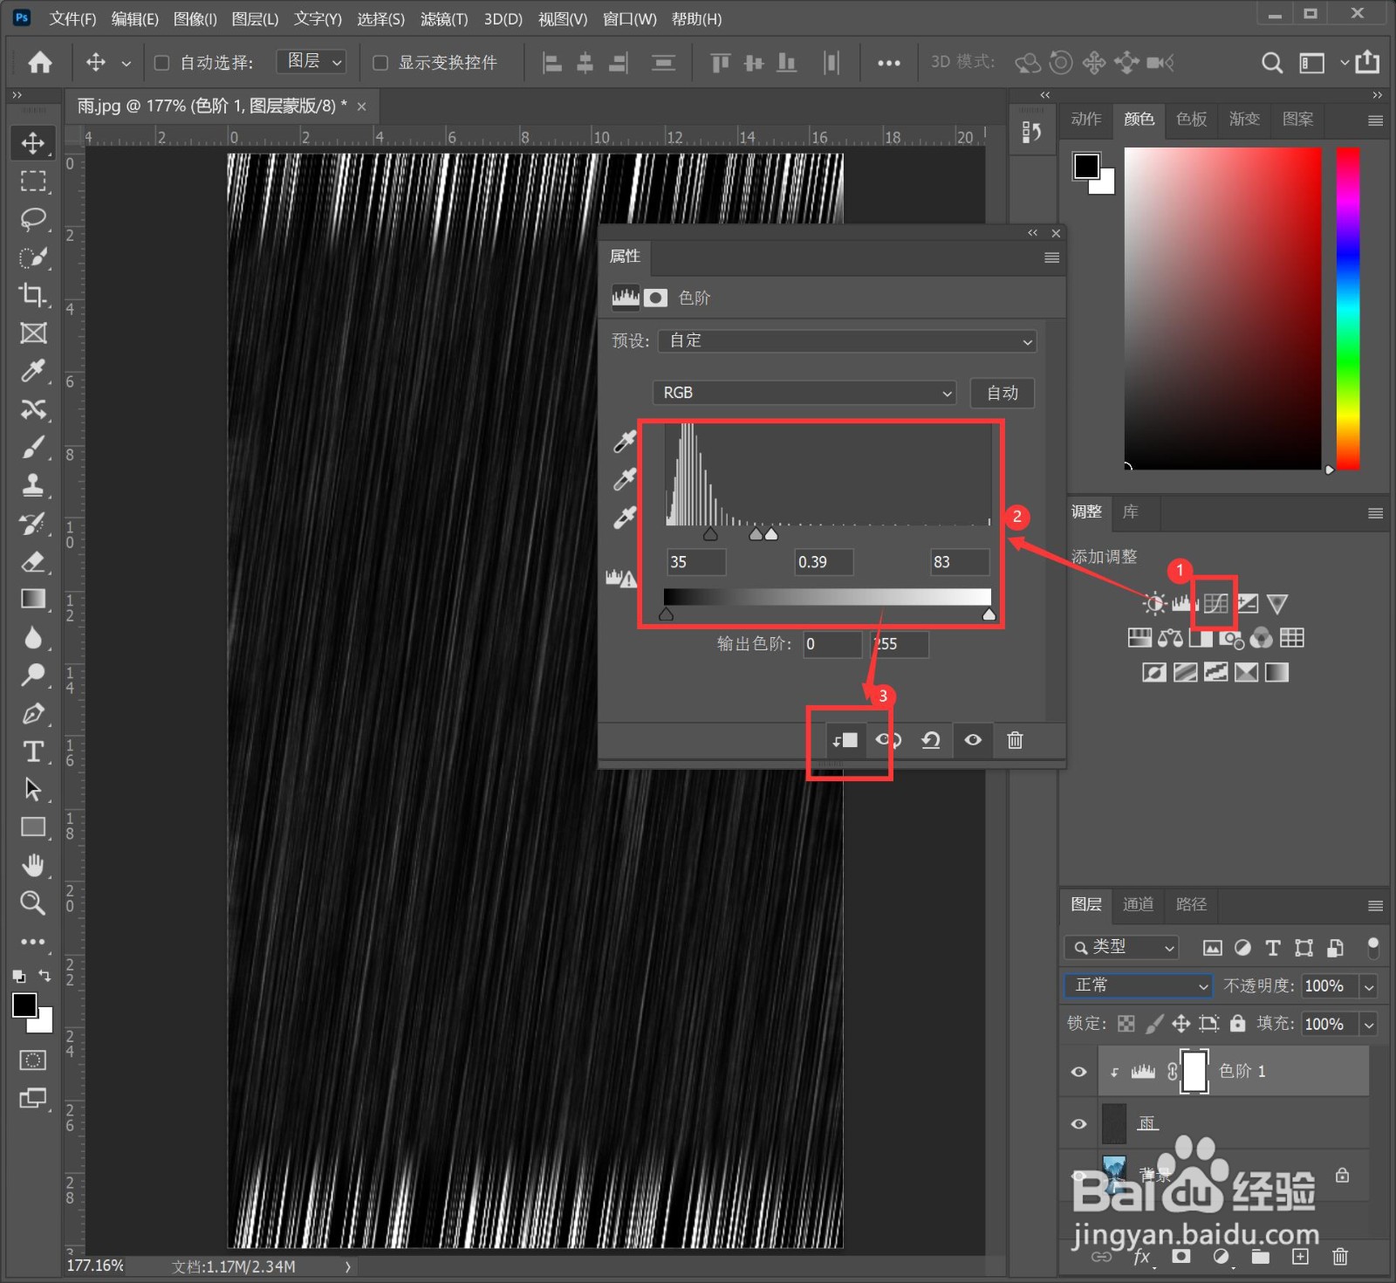The width and height of the screenshot is (1396, 1283).
Task: Add an Exposure adjustment
Action: [1248, 603]
